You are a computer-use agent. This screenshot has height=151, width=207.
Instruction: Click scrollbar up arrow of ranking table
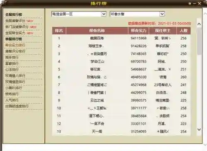click(199, 24)
